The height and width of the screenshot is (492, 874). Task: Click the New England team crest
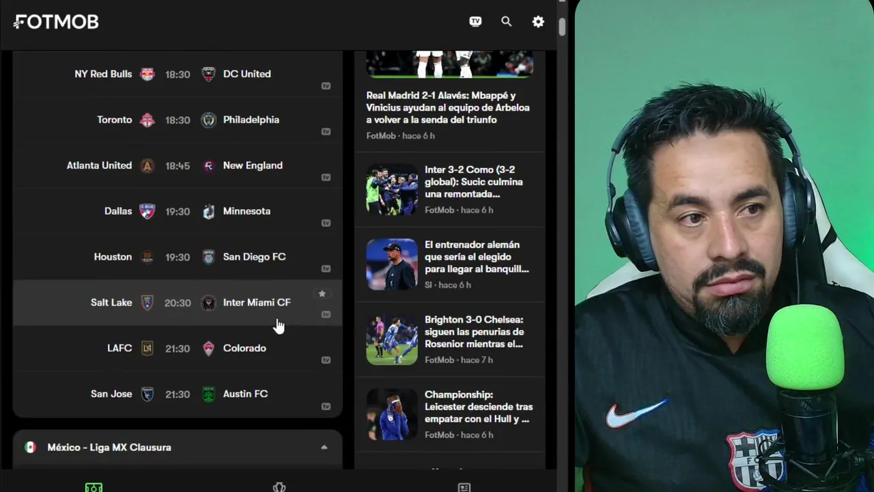208,166
